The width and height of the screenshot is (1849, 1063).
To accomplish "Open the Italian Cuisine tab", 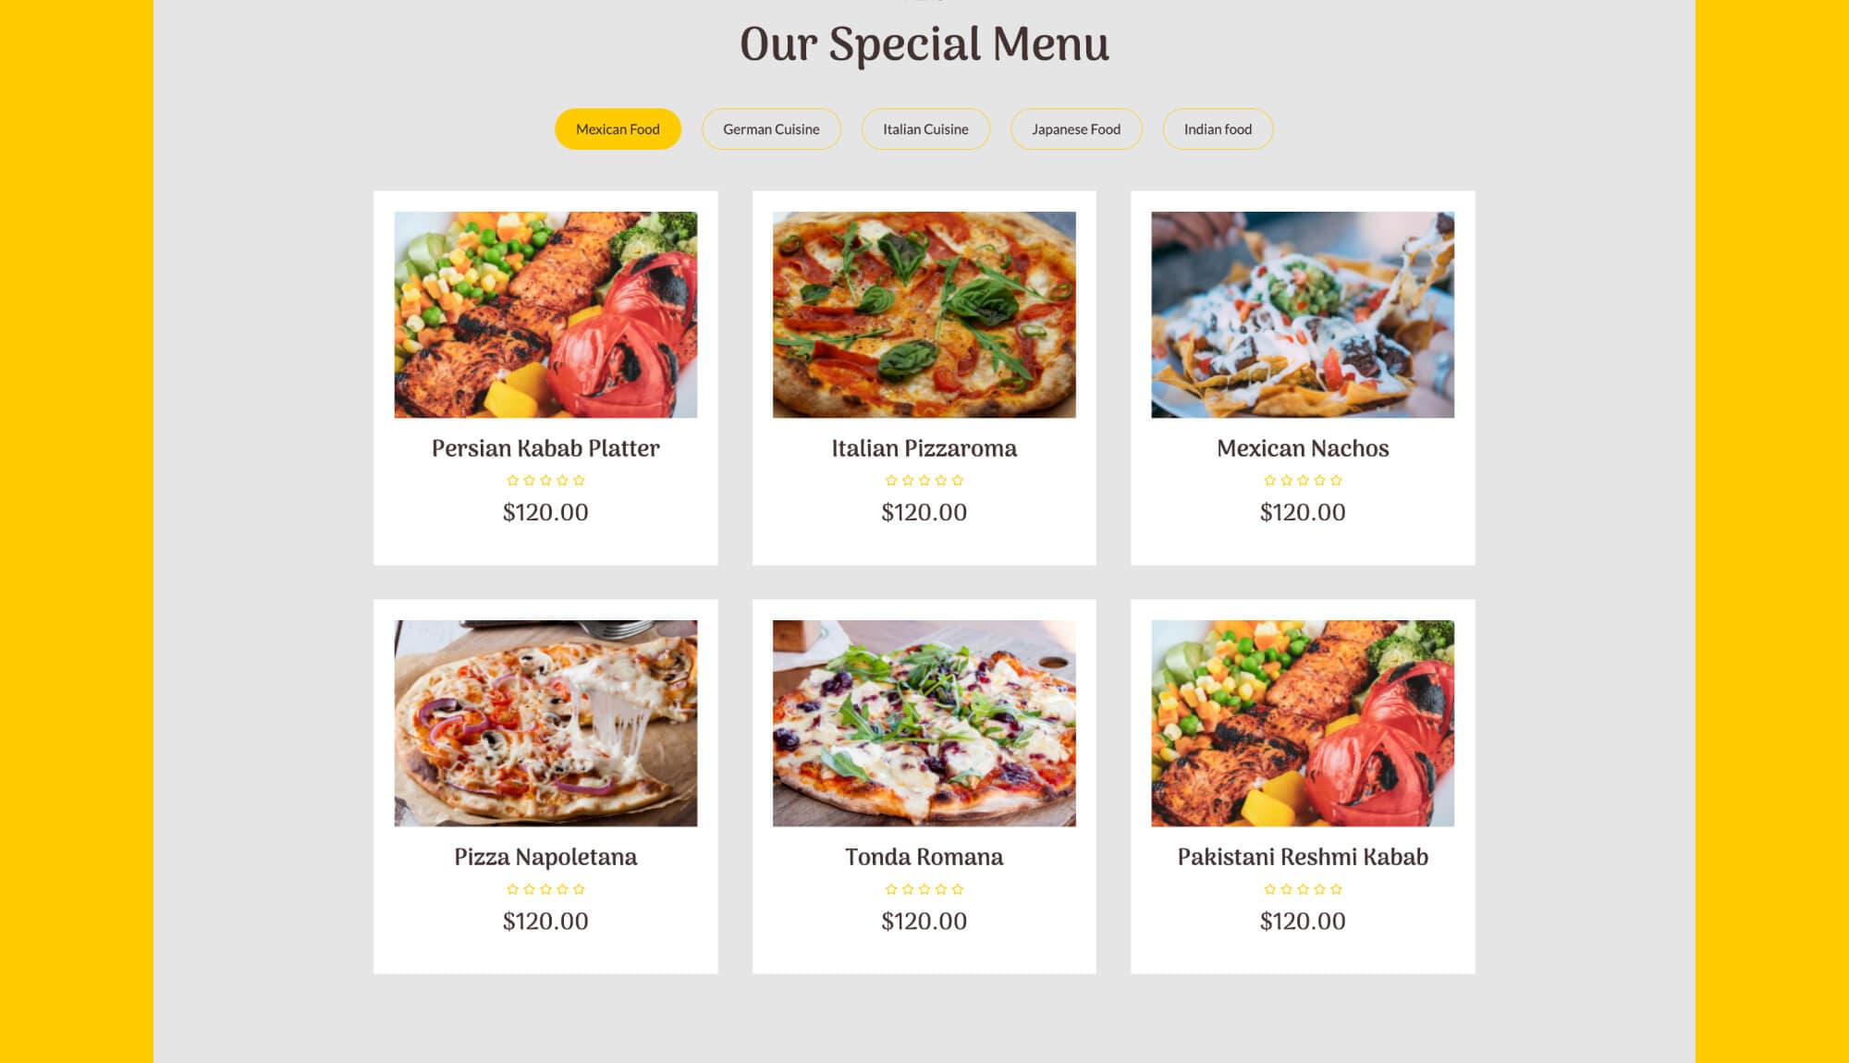I will 925,129.
